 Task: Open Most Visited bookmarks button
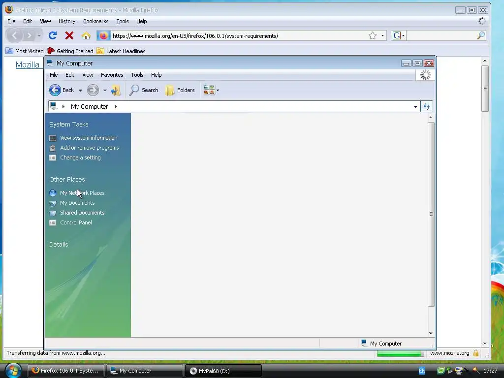point(25,51)
